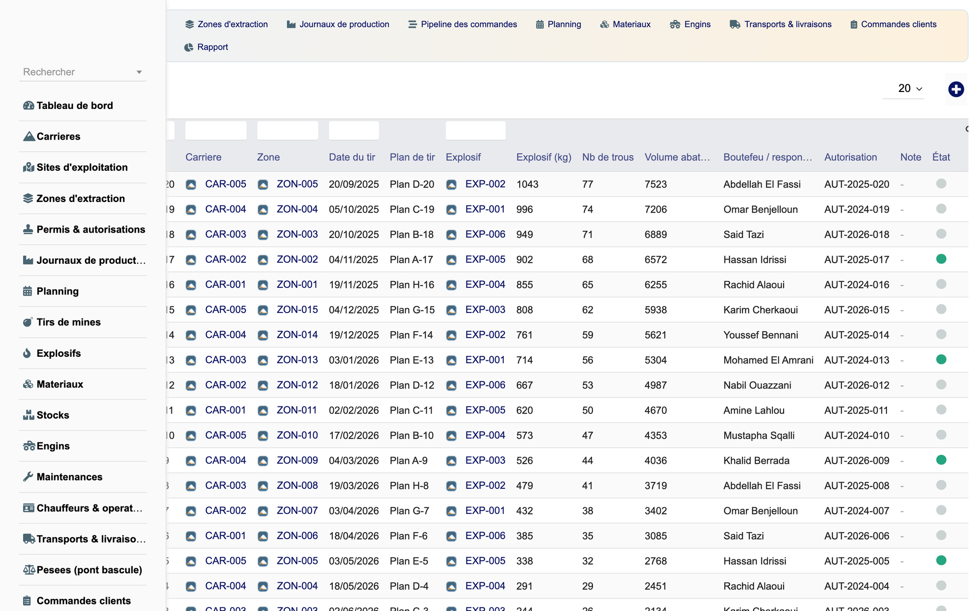Screen dimensions: 978x611
Task: Toggle the État indicator for Plan E-13
Action: [x=941, y=359]
